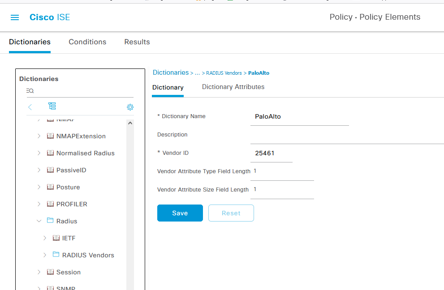Click the Save button
The width and height of the screenshot is (444, 290).
click(x=180, y=213)
